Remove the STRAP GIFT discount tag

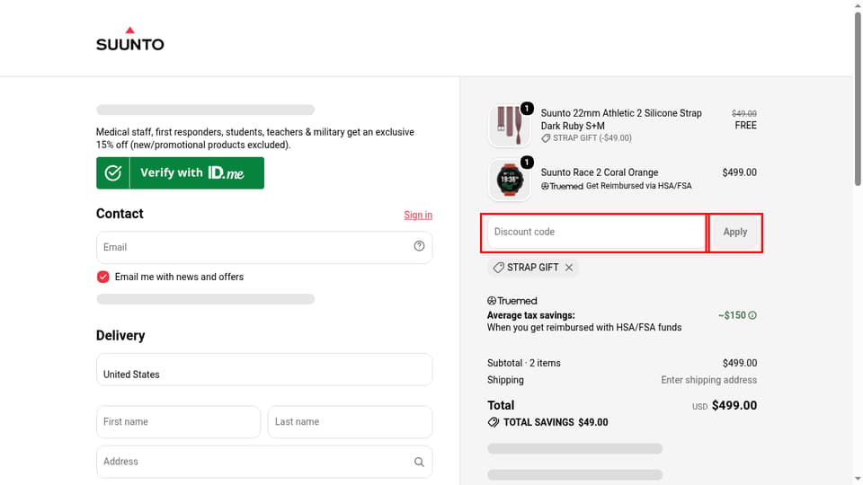(569, 268)
